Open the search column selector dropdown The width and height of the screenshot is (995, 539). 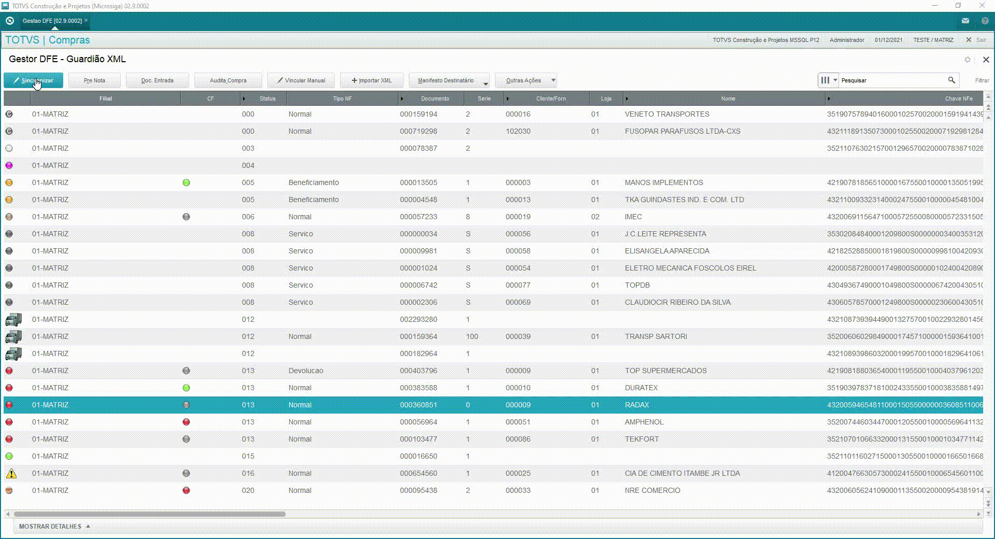(828, 80)
